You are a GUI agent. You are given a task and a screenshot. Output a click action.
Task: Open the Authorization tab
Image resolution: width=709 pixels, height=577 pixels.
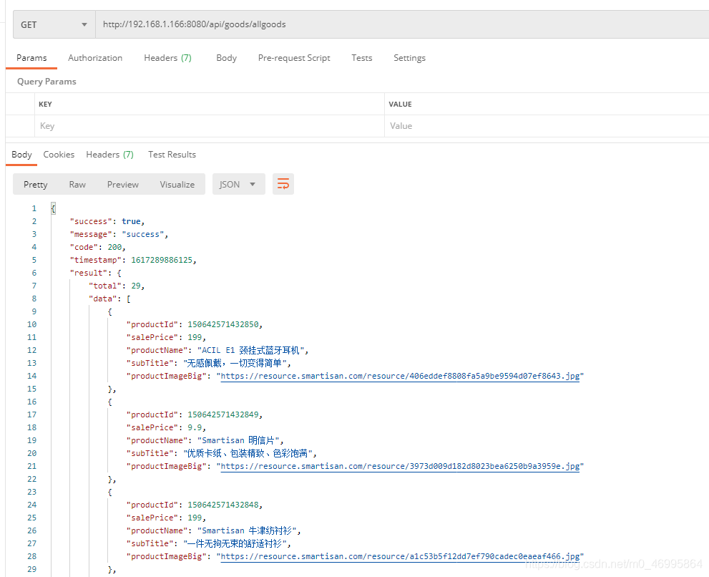click(95, 58)
